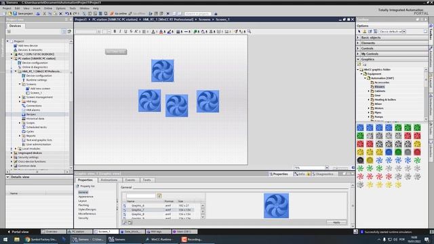Viewport: 434px width, 244px height.
Task: Open the Project menu
Action: [7, 9]
